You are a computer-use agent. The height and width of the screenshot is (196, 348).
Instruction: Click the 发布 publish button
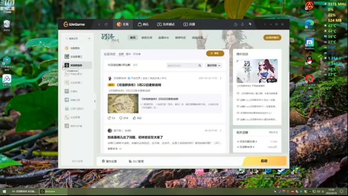coord(215,53)
